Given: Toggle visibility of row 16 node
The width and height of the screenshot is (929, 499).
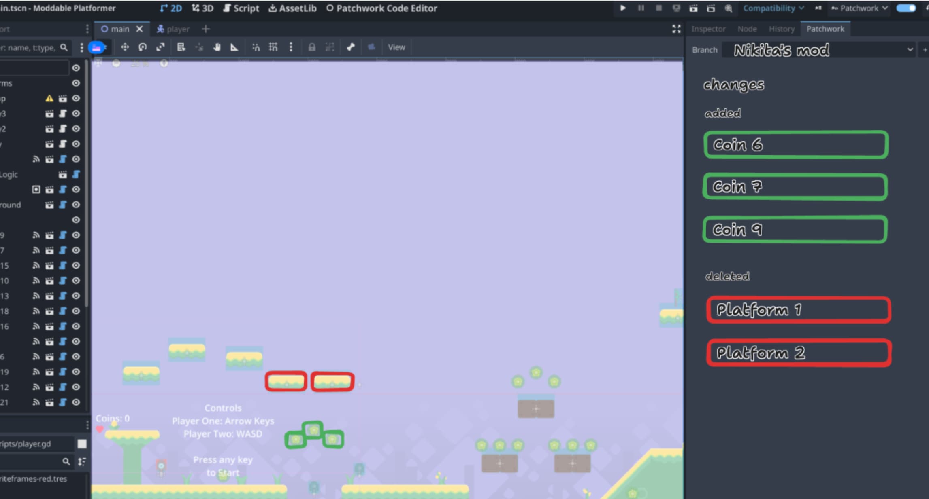Looking at the screenshot, I should tap(76, 326).
